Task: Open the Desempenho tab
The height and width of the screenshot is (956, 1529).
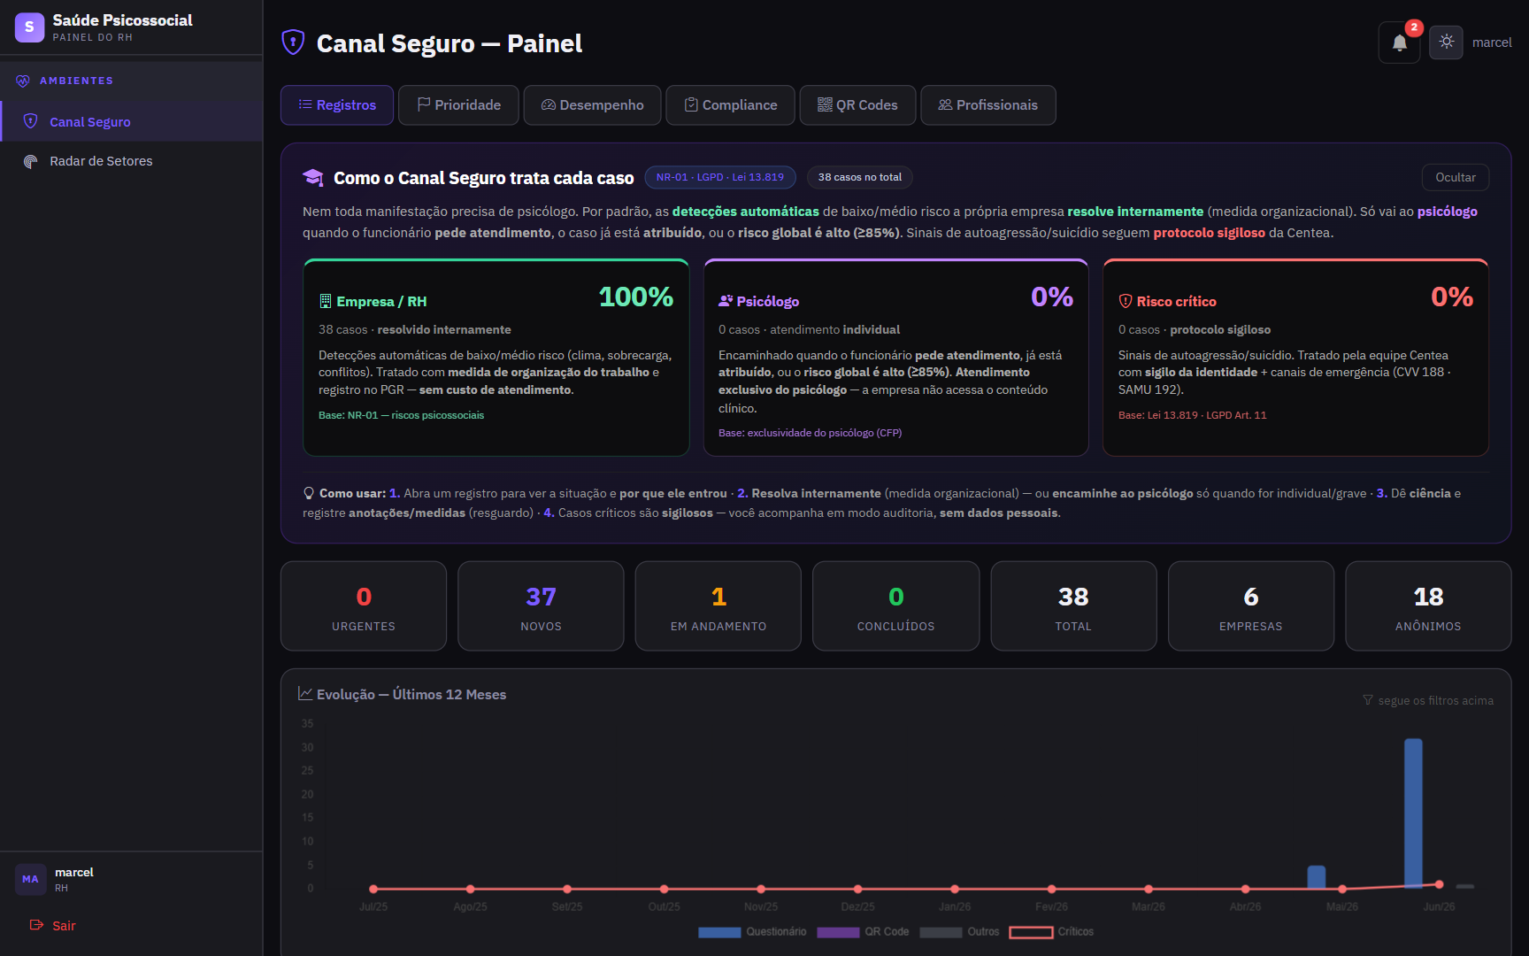Action: pos(592,105)
